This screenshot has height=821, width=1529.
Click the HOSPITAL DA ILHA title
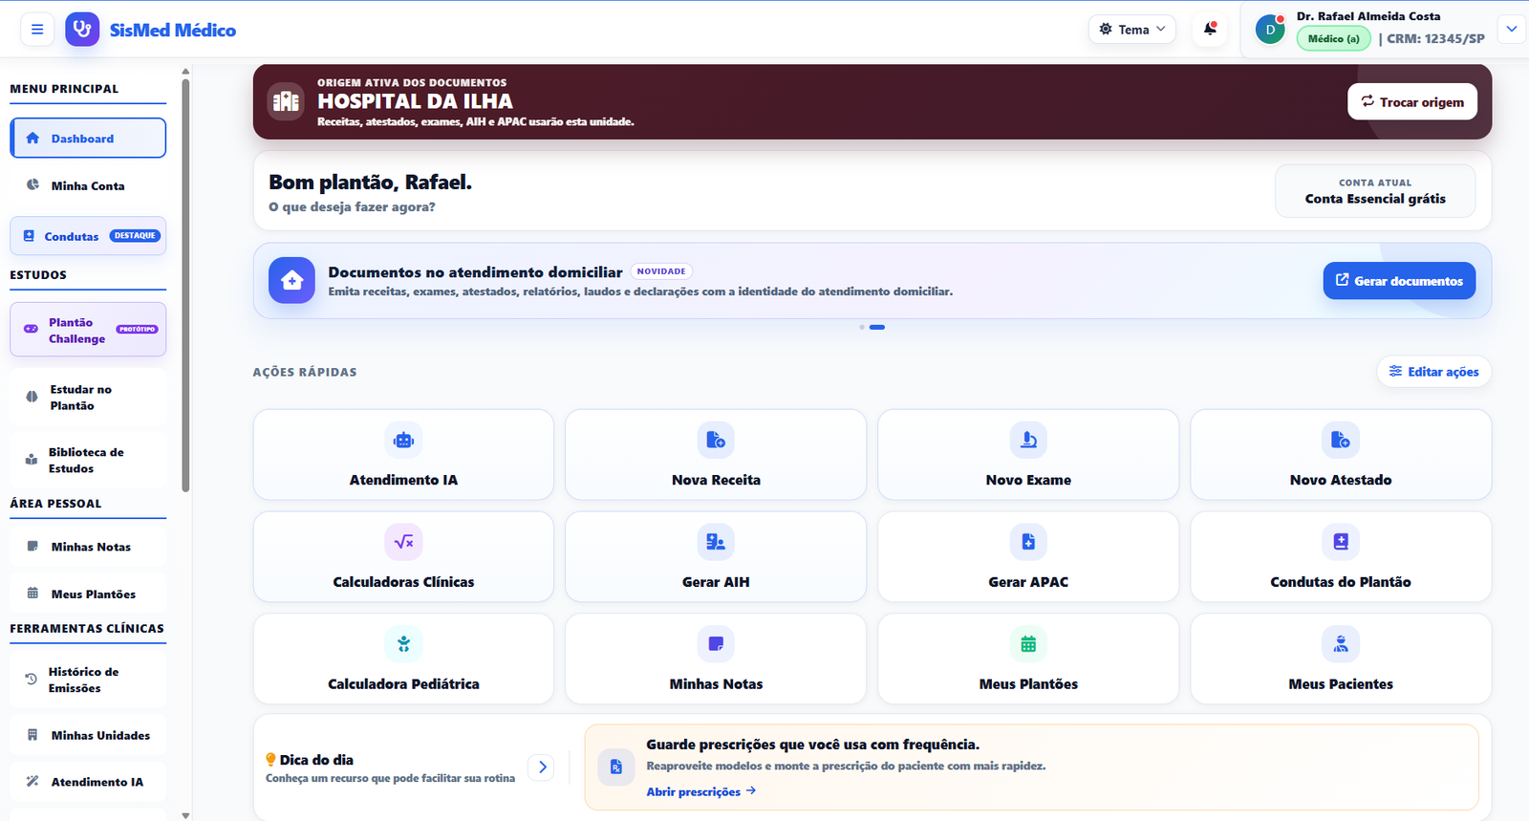pyautogui.click(x=415, y=101)
